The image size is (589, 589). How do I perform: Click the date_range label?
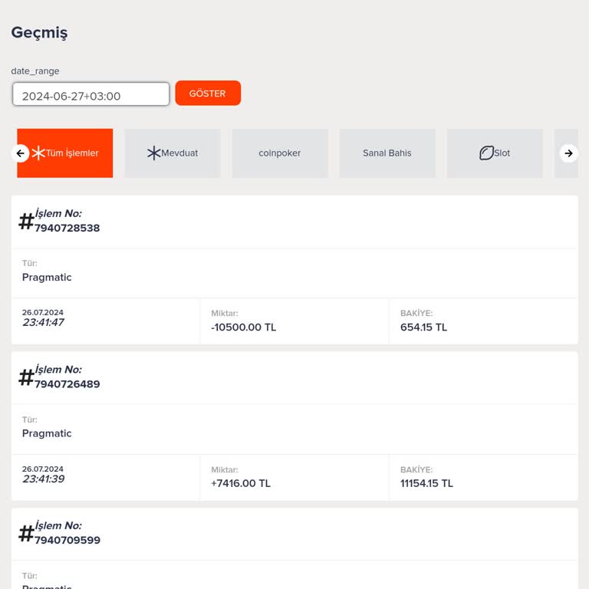[35, 71]
